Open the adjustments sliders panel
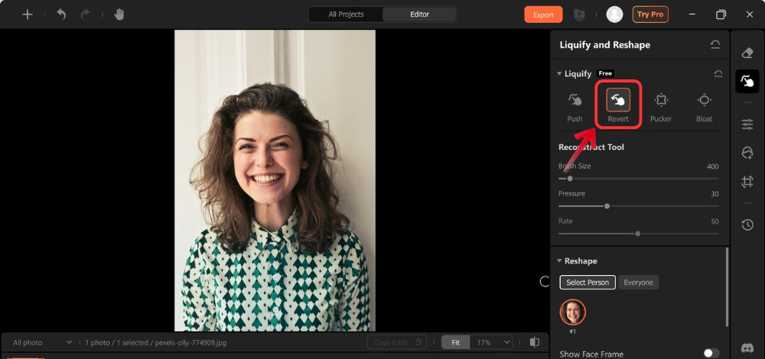Image resolution: width=765 pixels, height=359 pixels. [x=747, y=125]
